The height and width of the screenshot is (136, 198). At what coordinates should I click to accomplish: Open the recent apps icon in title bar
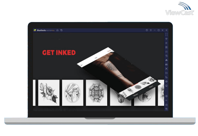coord(62,30)
